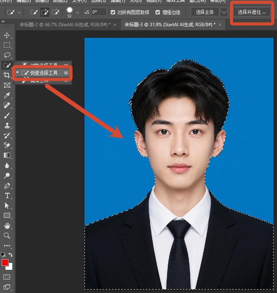This screenshot has width=277, height=293.
Task: Select the Eyedropper tool
Action: click(x=7, y=95)
